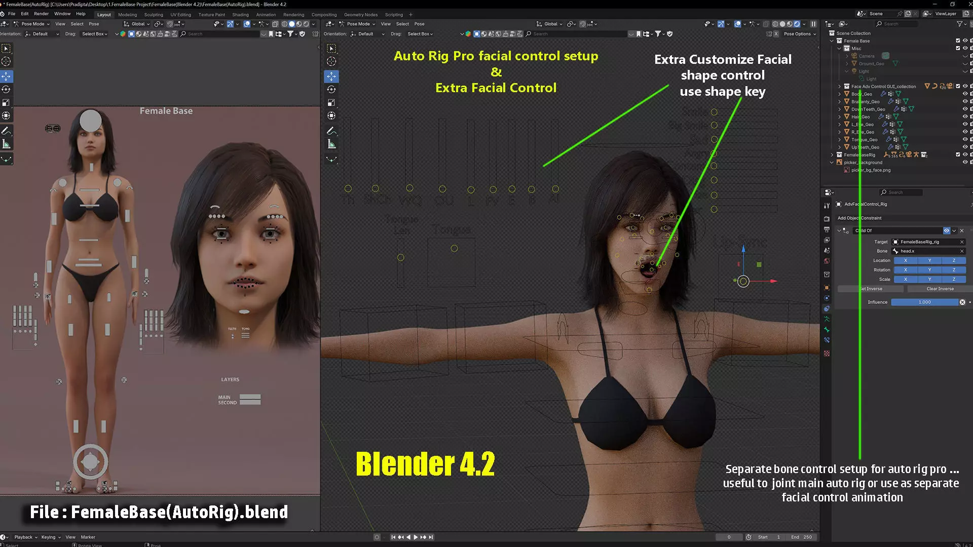Toggle Misc collection exclude checkbox
Image resolution: width=973 pixels, height=547 pixels.
[958, 48]
